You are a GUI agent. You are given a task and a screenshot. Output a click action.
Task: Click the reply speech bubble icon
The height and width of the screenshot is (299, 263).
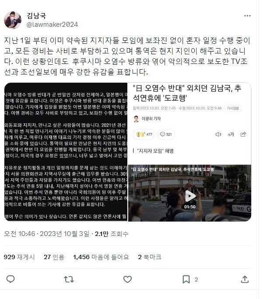11,279
